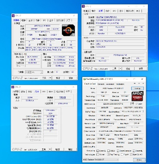This screenshot has width=159, height=164.
Task: Click the Lookup button in GPU-Z
Action: point(138,89)
